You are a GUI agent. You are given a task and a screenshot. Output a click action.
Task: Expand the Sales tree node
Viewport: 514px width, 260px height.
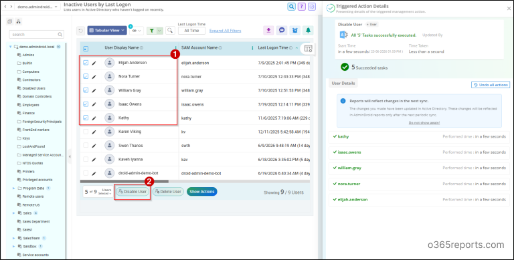14,213
